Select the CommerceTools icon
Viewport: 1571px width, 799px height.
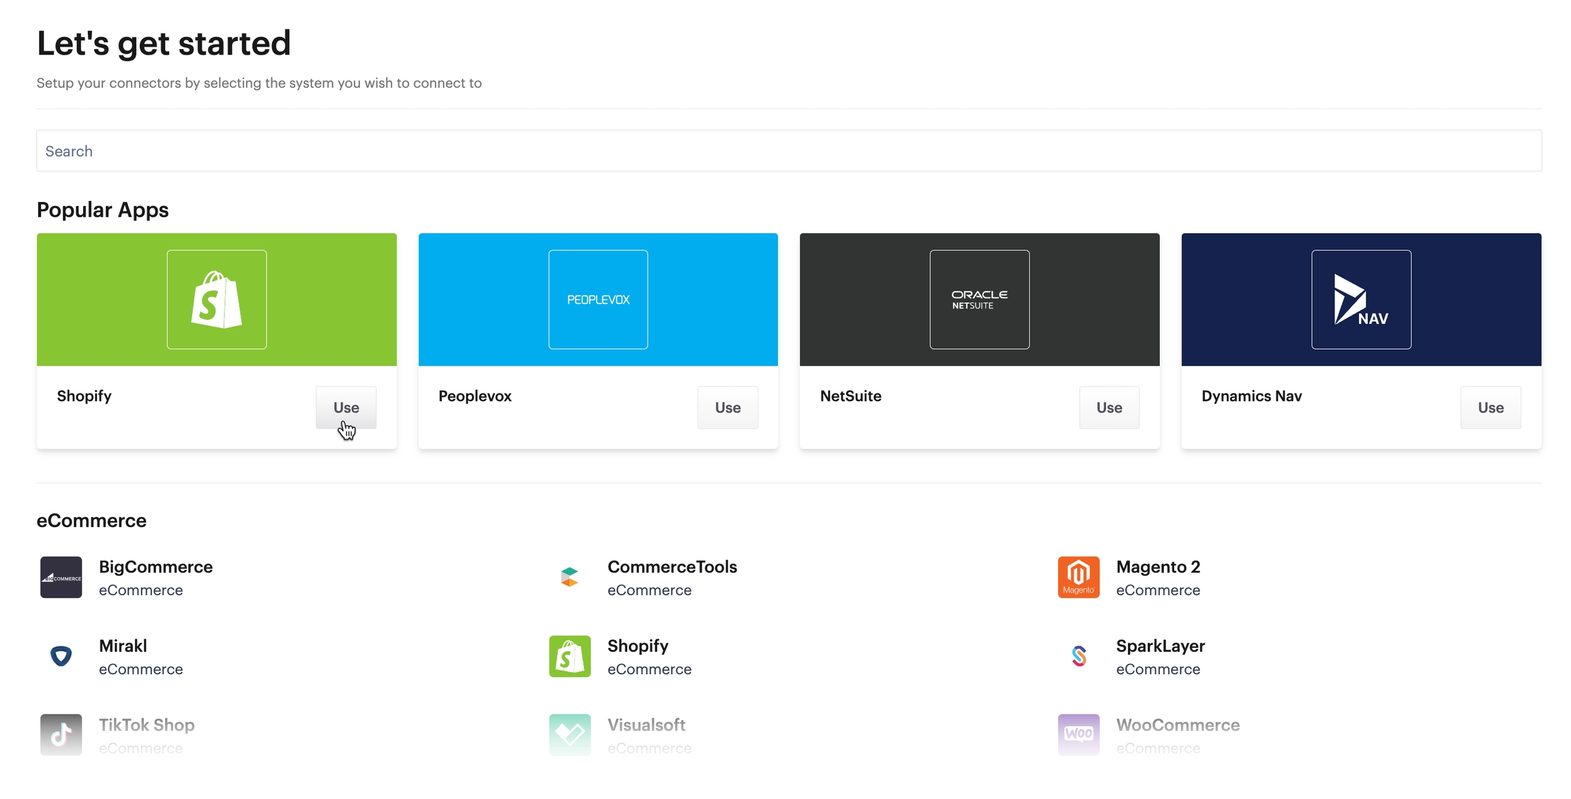(x=569, y=577)
